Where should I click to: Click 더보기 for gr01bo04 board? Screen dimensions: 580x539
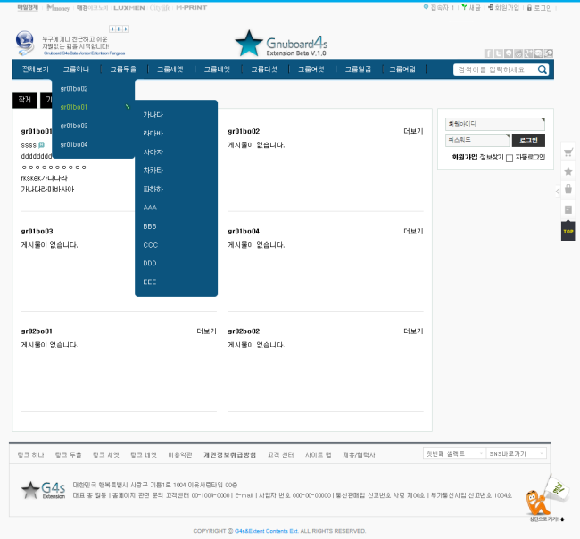[413, 232]
